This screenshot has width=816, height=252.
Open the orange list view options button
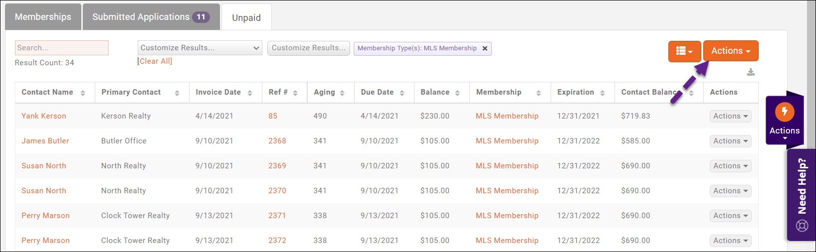(x=684, y=51)
